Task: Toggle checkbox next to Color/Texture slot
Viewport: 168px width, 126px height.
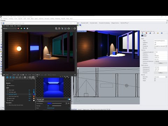Action: click(69, 103)
